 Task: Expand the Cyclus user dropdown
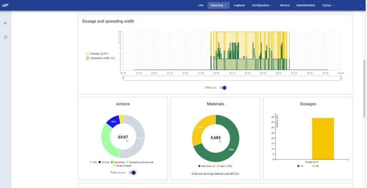click(x=328, y=6)
